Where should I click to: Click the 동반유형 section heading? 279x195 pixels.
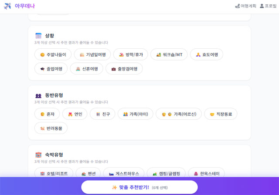(54, 95)
